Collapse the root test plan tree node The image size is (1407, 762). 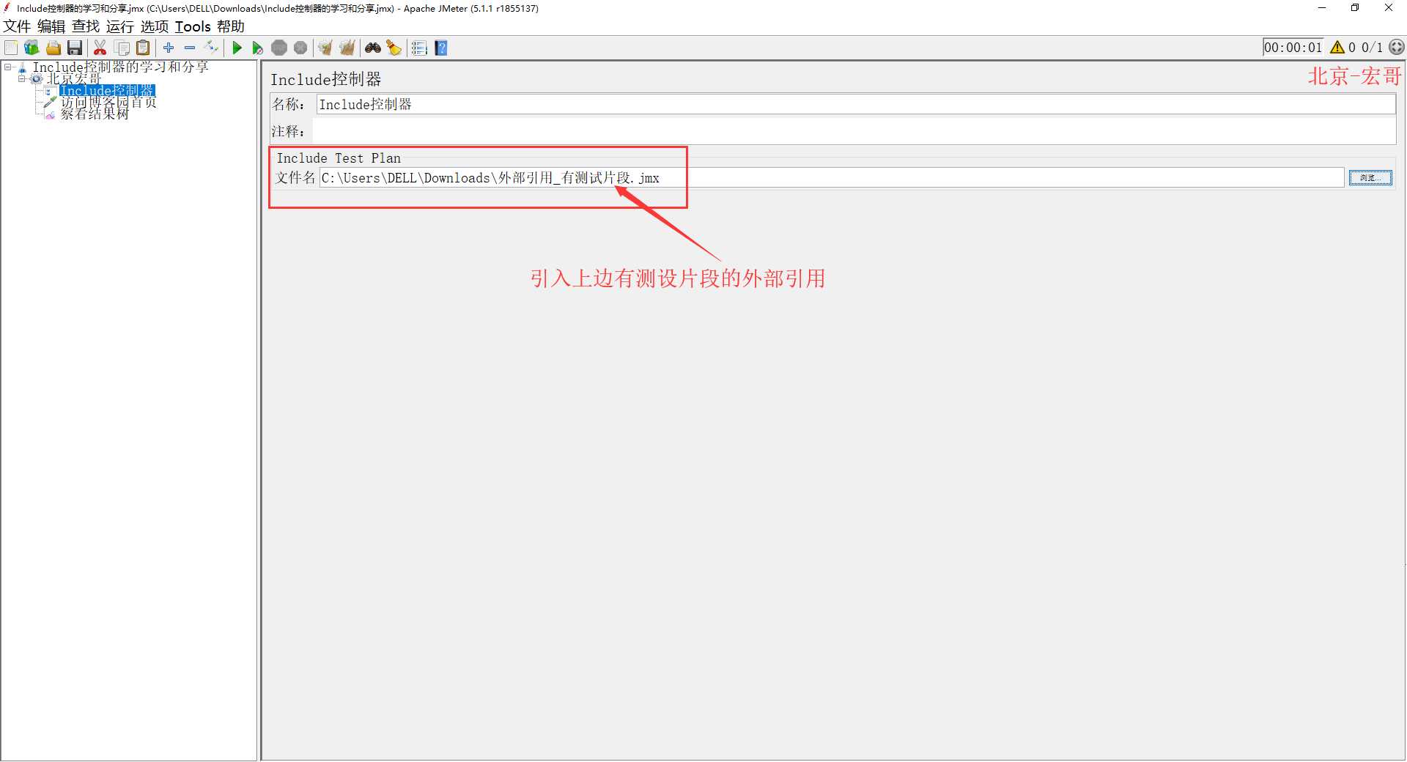7,67
